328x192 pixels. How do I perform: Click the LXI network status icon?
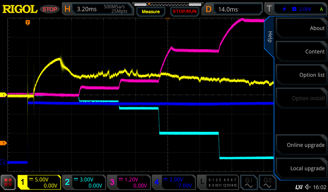point(299,187)
